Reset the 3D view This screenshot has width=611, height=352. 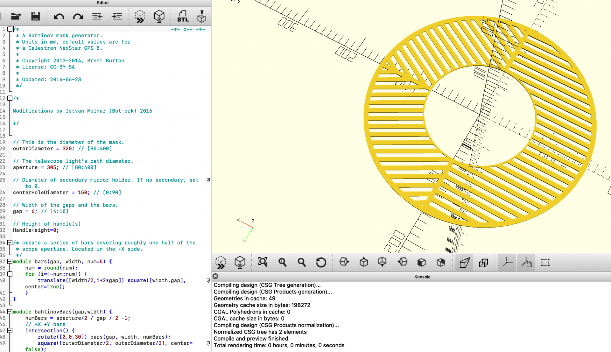click(x=321, y=262)
